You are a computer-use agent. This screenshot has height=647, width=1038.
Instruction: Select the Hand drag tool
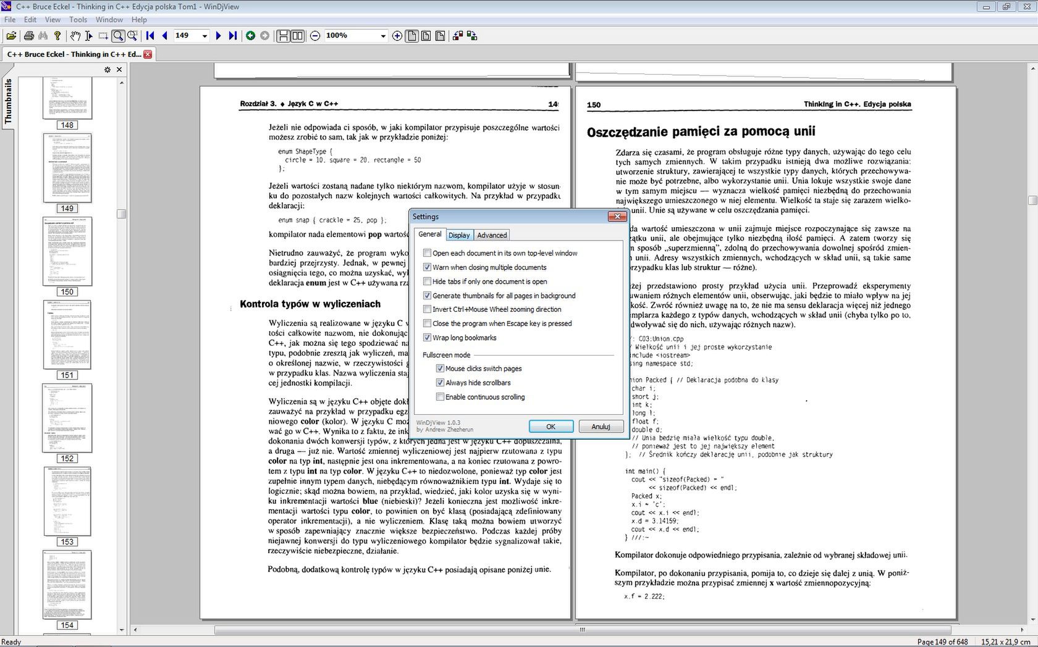75,36
